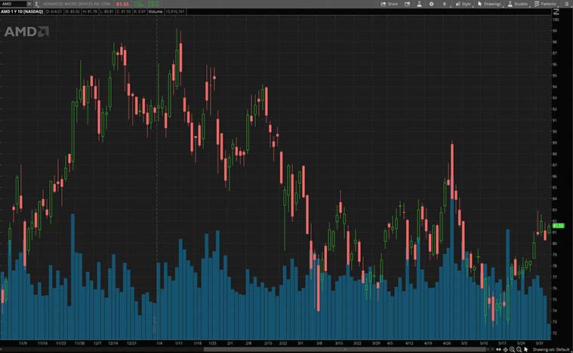Expand the Patterns dropdown

pyautogui.click(x=544, y=4)
